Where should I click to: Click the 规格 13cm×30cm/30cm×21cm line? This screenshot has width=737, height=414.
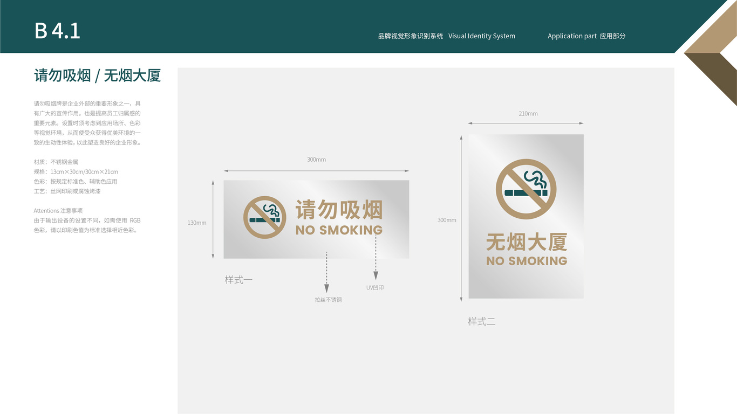coord(76,171)
